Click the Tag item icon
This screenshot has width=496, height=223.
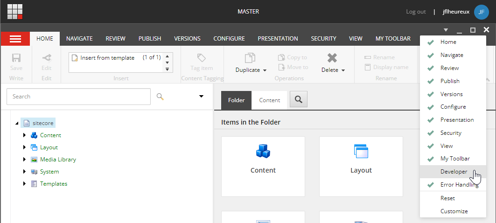[x=202, y=58]
